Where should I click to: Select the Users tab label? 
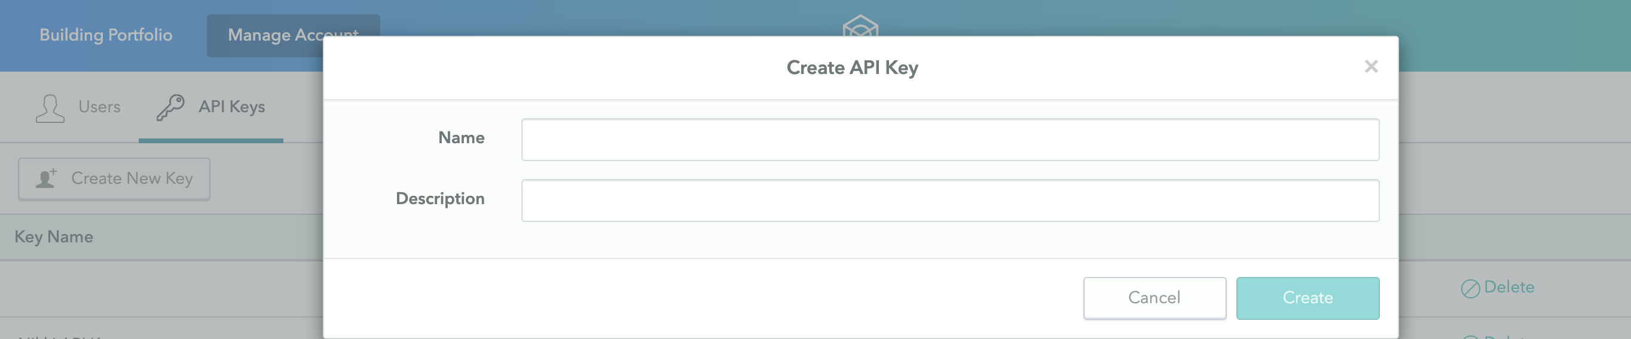tap(99, 107)
